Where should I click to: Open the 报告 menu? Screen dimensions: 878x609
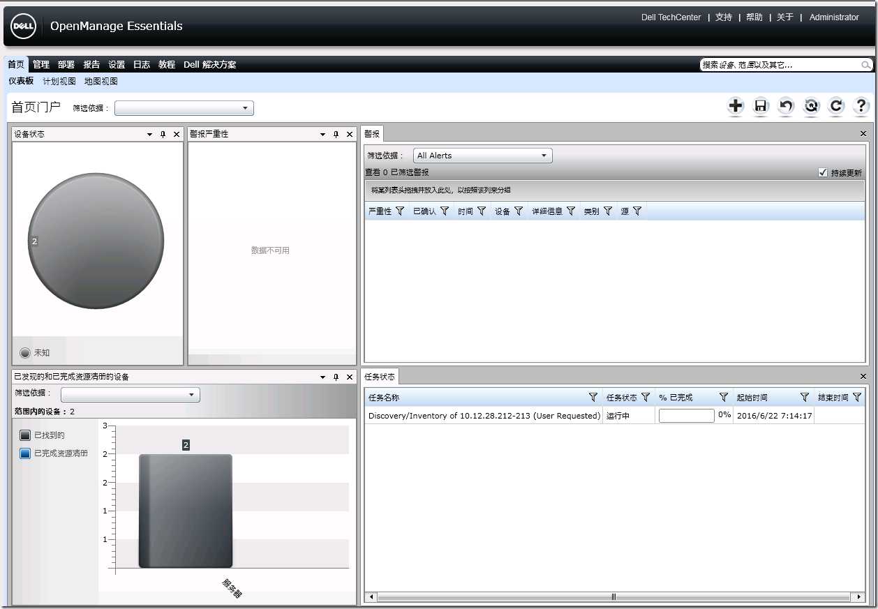91,64
